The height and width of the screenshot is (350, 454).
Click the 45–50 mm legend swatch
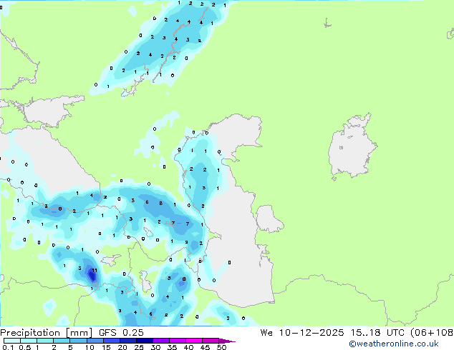pos(211,341)
